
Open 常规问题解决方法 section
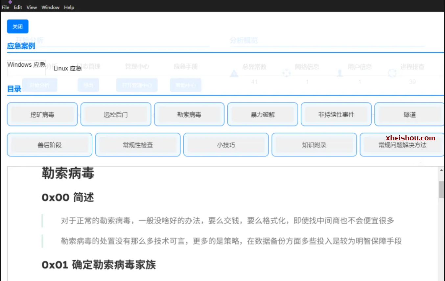(402, 145)
